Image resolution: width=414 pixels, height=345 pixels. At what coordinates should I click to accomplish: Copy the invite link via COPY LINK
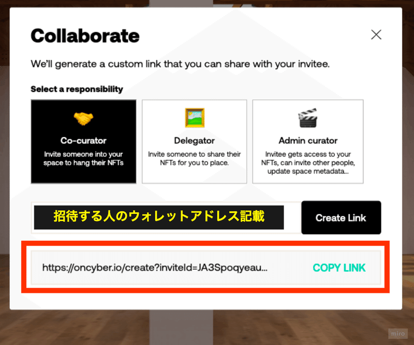point(339,268)
